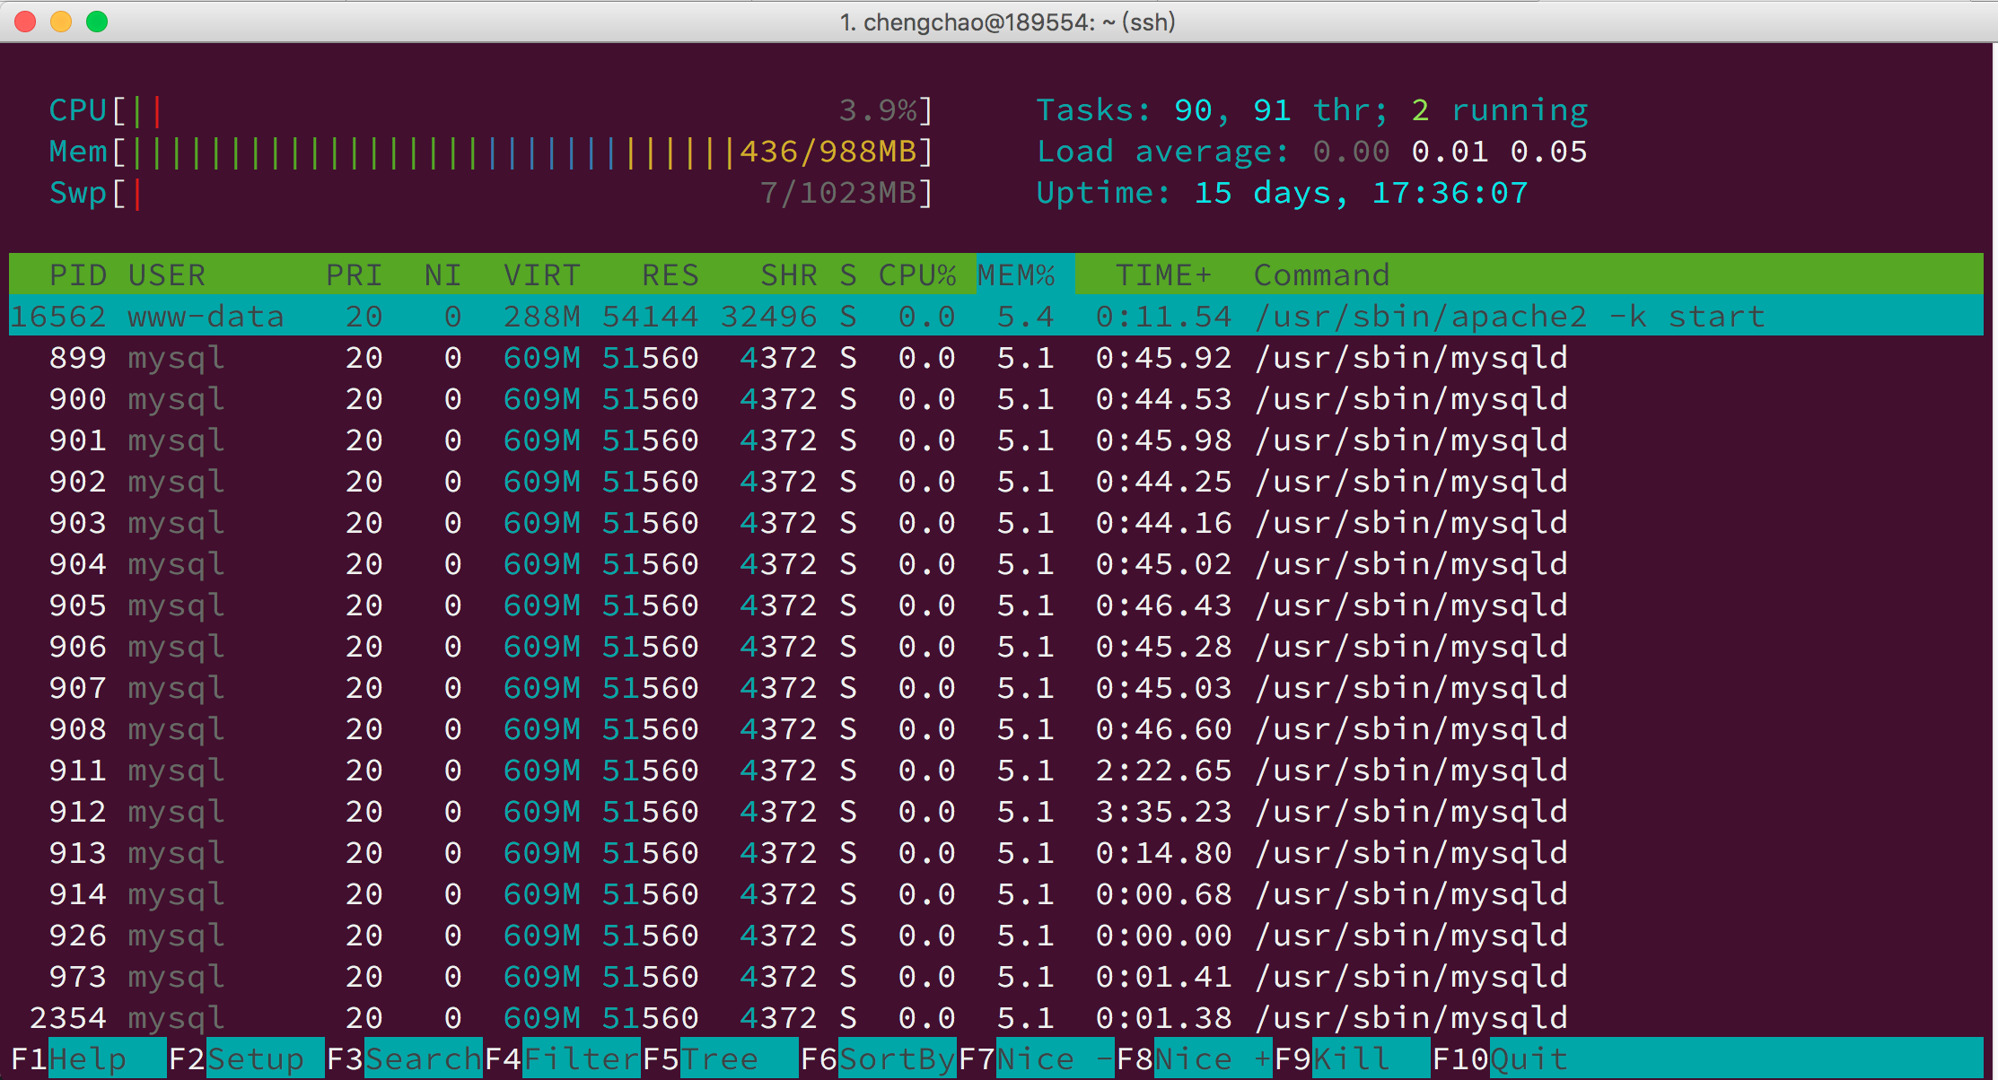Sort by the TIME+ column header
Viewport: 1998px width, 1080px height.
point(1164,274)
